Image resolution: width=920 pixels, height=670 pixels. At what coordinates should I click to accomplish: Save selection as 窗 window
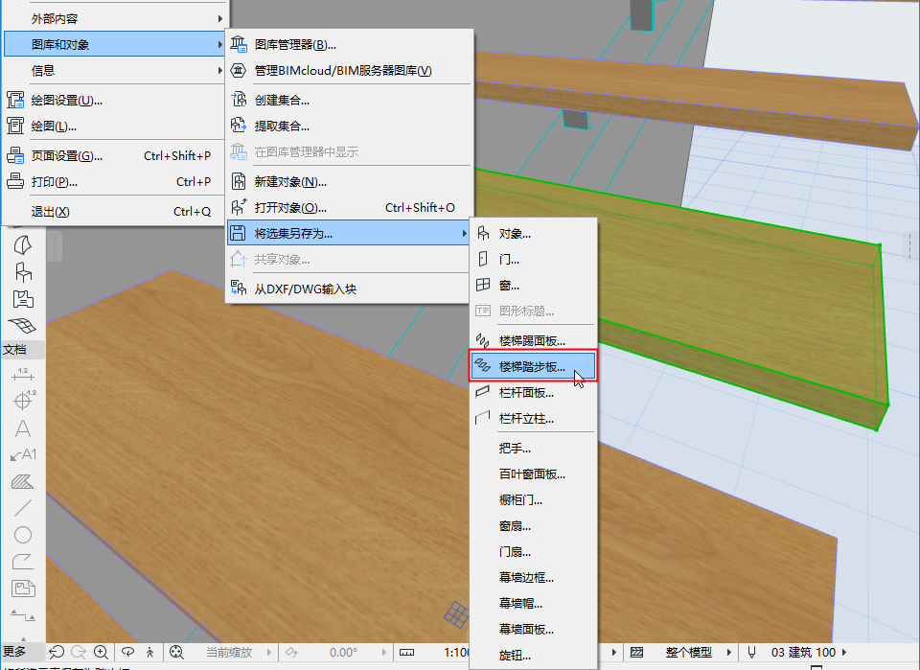pos(534,285)
